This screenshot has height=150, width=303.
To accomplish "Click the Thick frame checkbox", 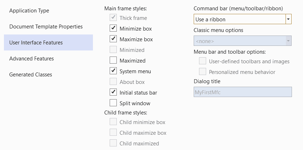I will click(113, 18).
